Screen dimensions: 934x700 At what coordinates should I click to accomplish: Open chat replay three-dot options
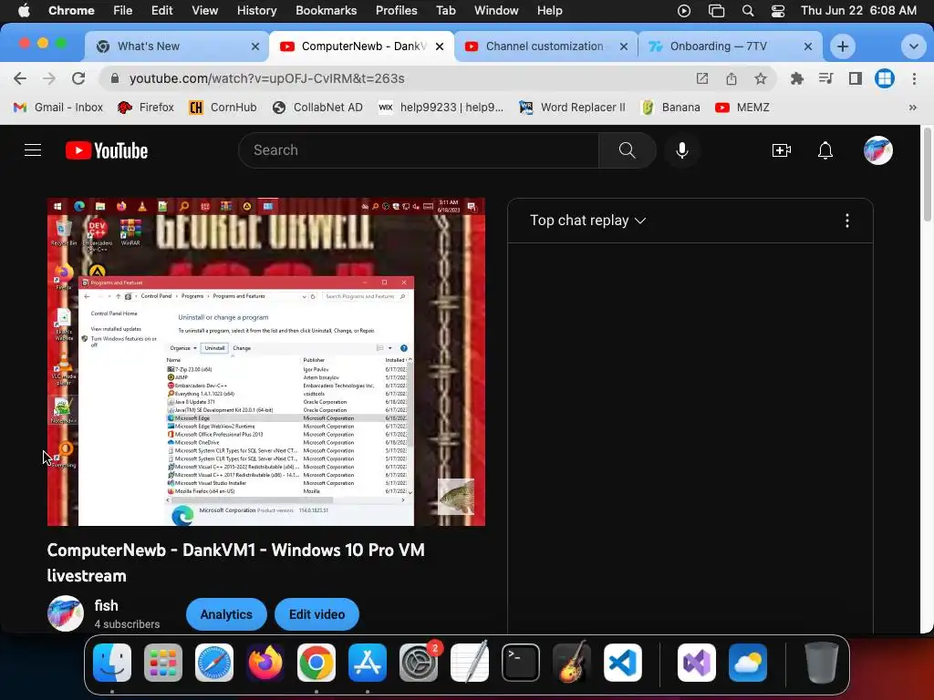[x=847, y=221]
